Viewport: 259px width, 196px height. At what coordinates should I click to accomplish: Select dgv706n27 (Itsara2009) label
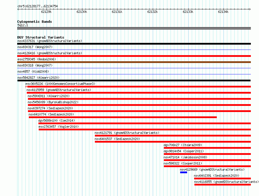tap(183, 145)
